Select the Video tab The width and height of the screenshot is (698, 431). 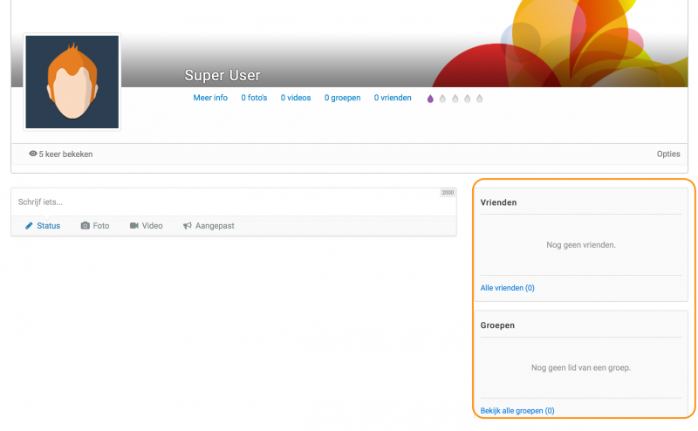point(146,226)
